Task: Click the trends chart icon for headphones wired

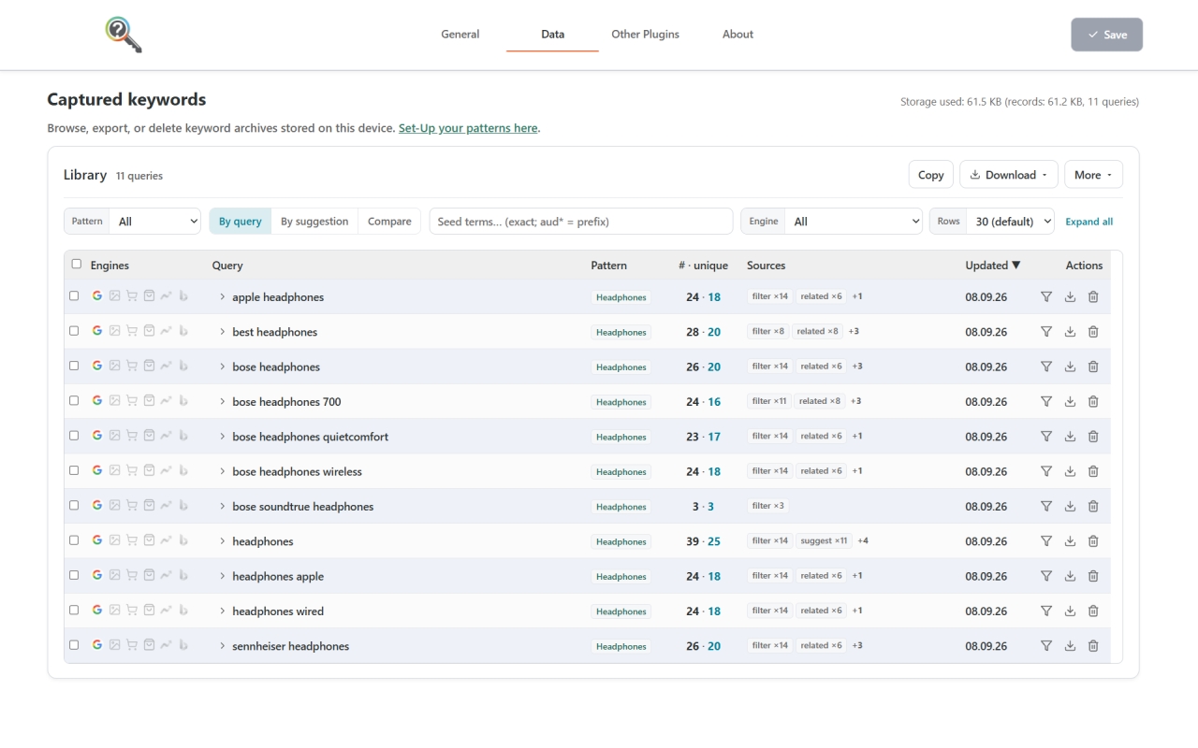Action: (x=166, y=610)
